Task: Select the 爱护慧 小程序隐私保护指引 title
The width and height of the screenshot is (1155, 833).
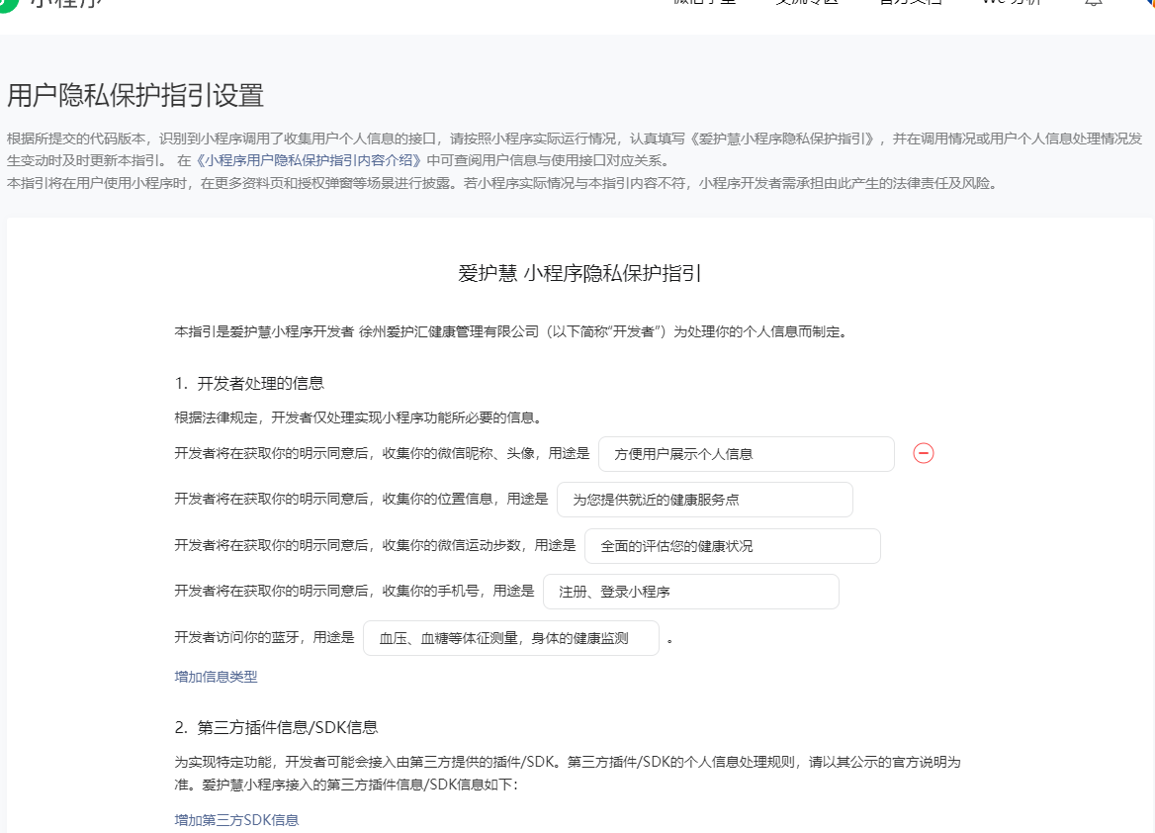Action: point(579,273)
